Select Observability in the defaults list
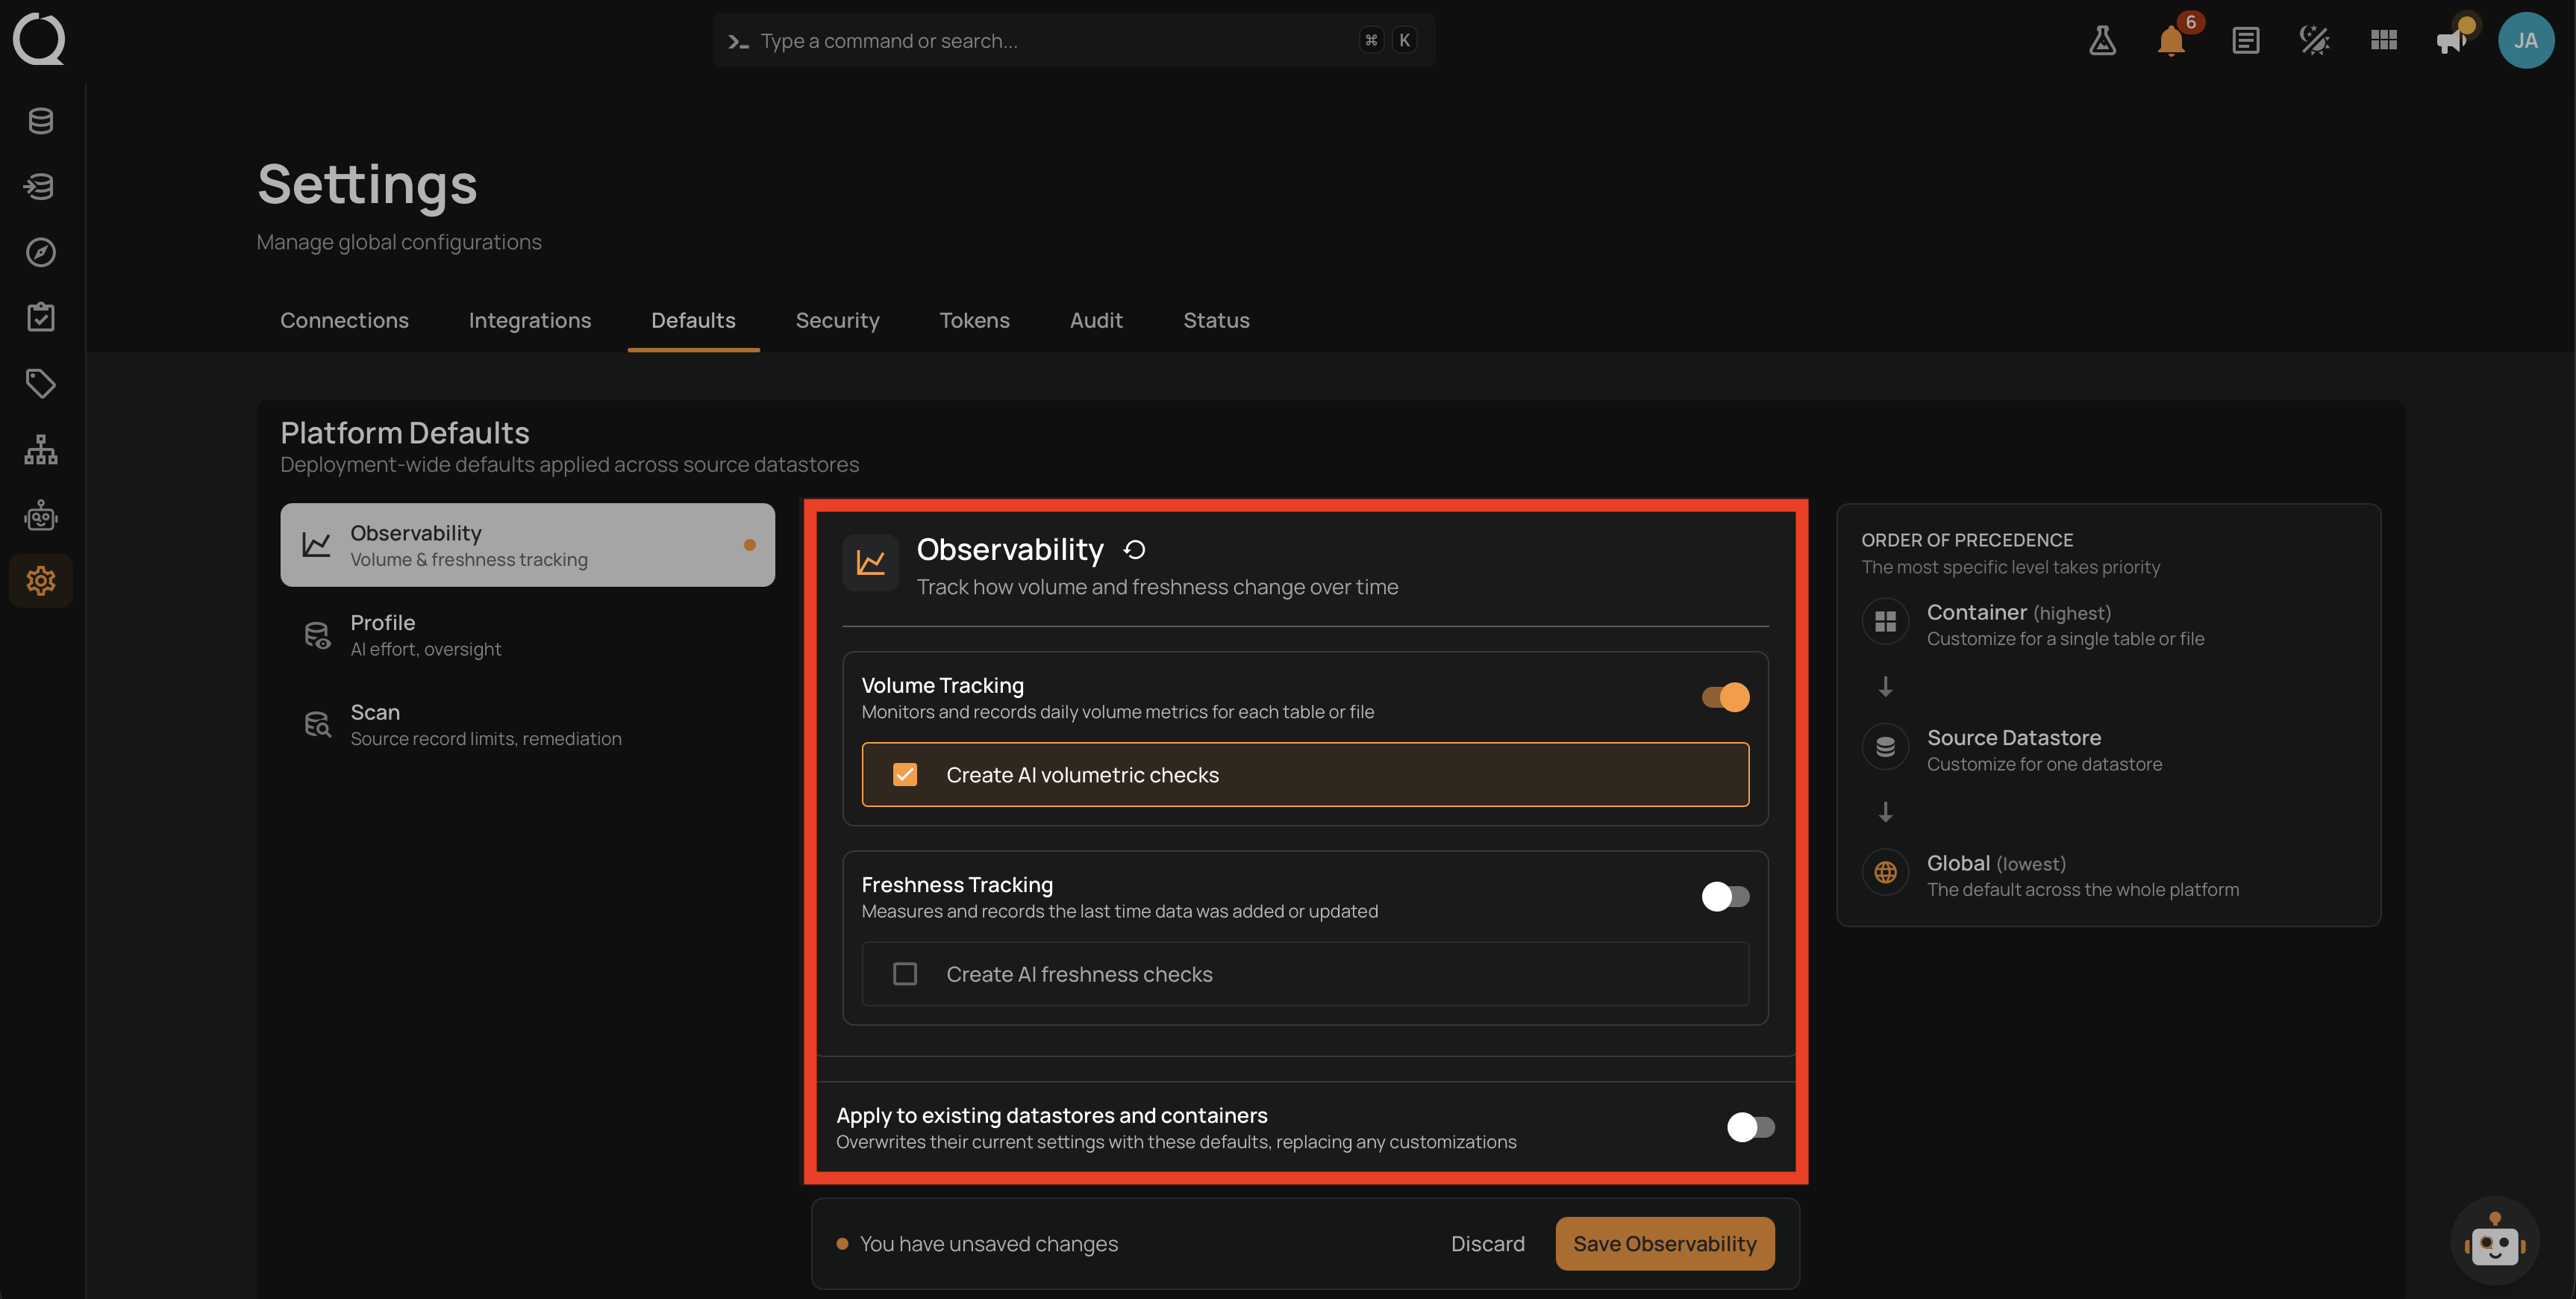The width and height of the screenshot is (2576, 1299). (x=527, y=546)
